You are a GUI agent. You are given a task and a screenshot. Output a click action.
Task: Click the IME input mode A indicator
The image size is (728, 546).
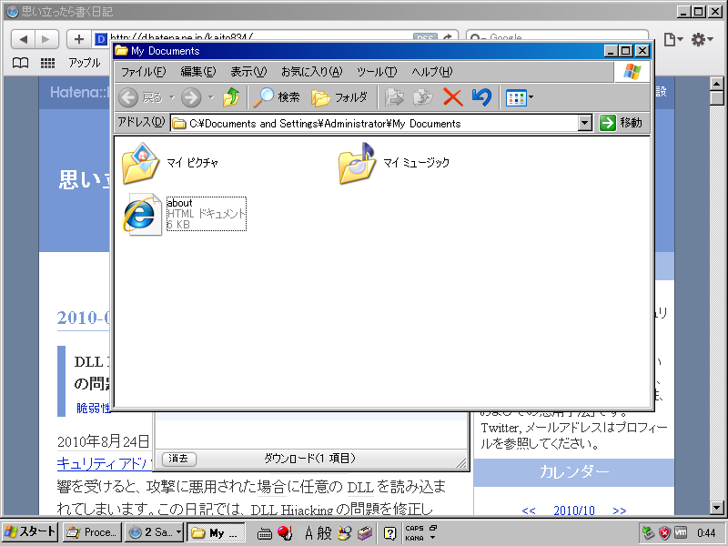308,533
